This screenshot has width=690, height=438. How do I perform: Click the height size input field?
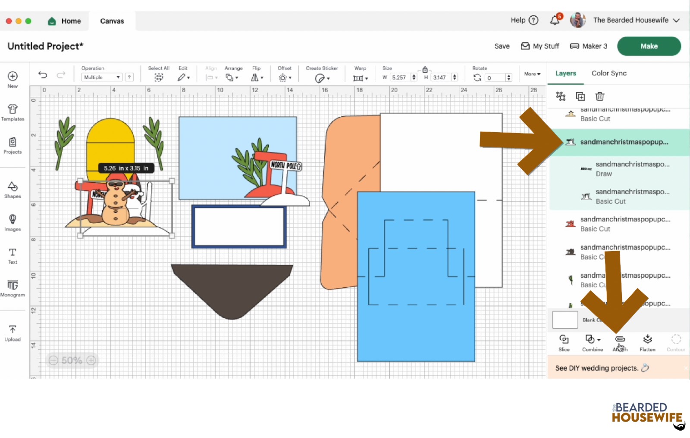pos(440,78)
